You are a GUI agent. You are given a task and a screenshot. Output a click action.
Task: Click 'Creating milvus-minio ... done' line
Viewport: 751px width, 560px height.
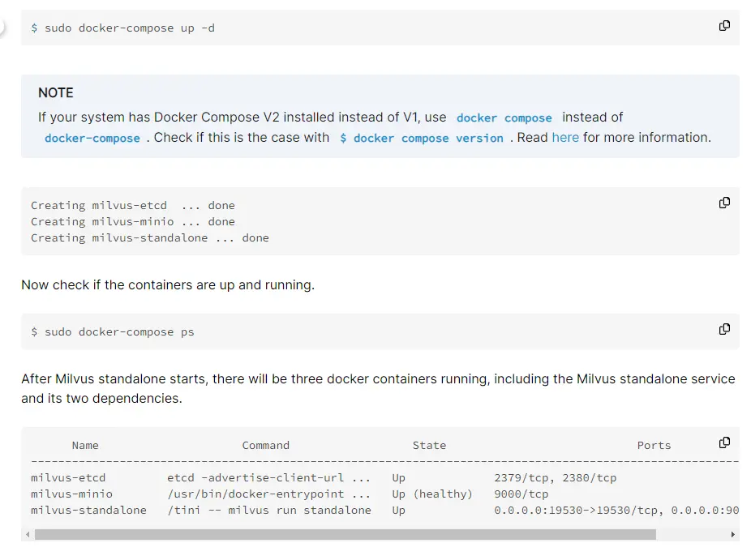pyautogui.click(x=133, y=221)
